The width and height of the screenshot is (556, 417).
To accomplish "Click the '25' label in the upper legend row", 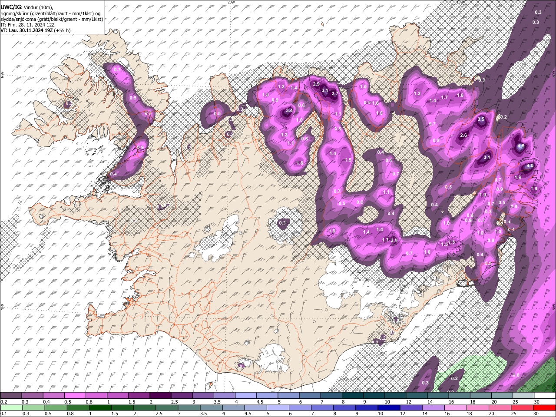I will [x=516, y=402].
